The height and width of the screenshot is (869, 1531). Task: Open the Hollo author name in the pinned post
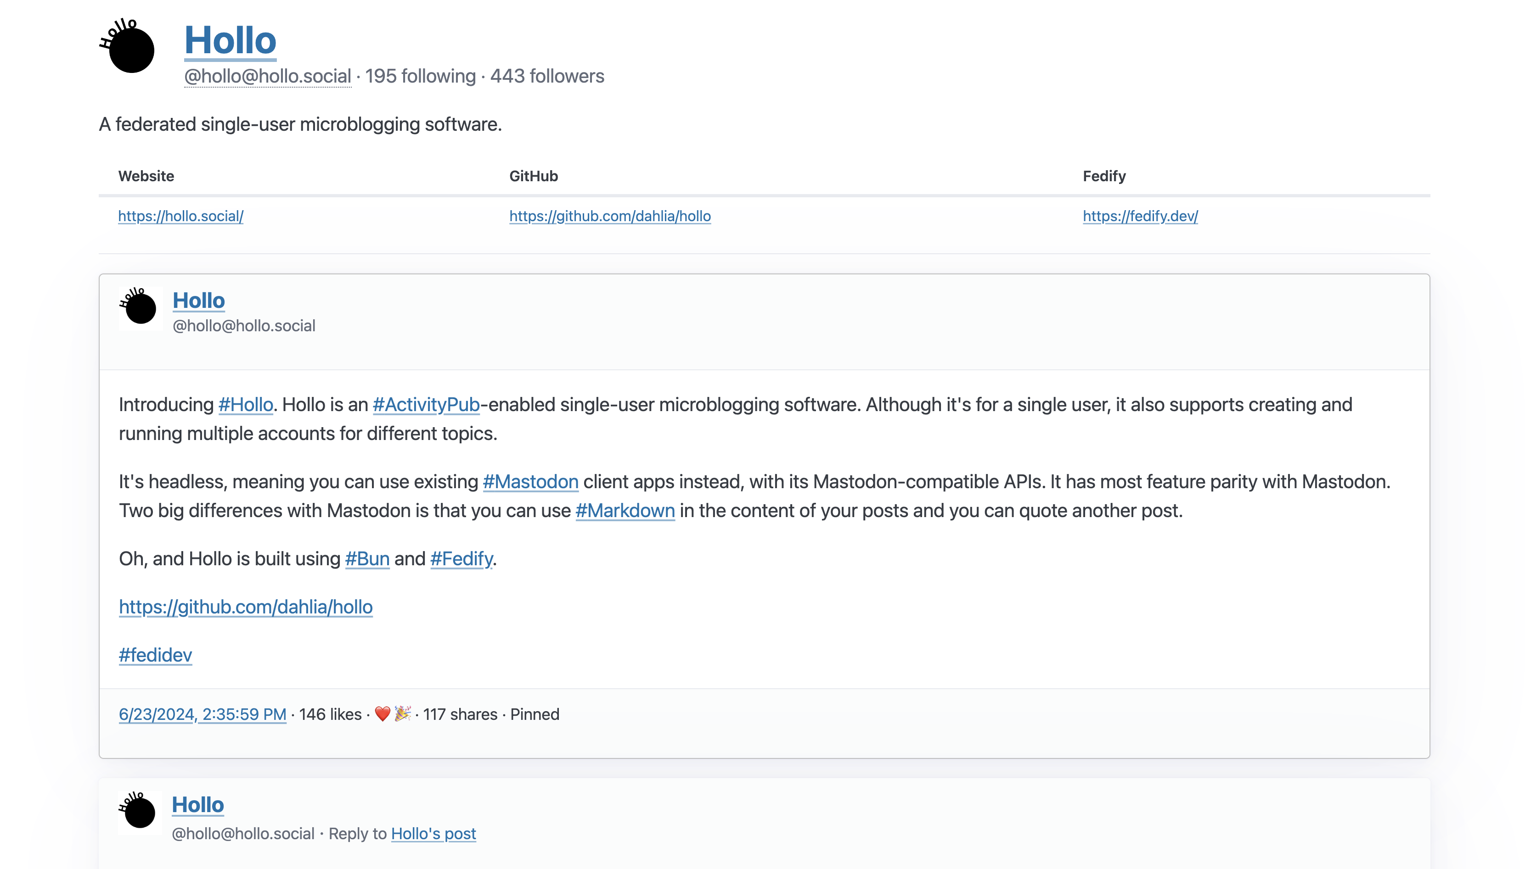pos(198,301)
